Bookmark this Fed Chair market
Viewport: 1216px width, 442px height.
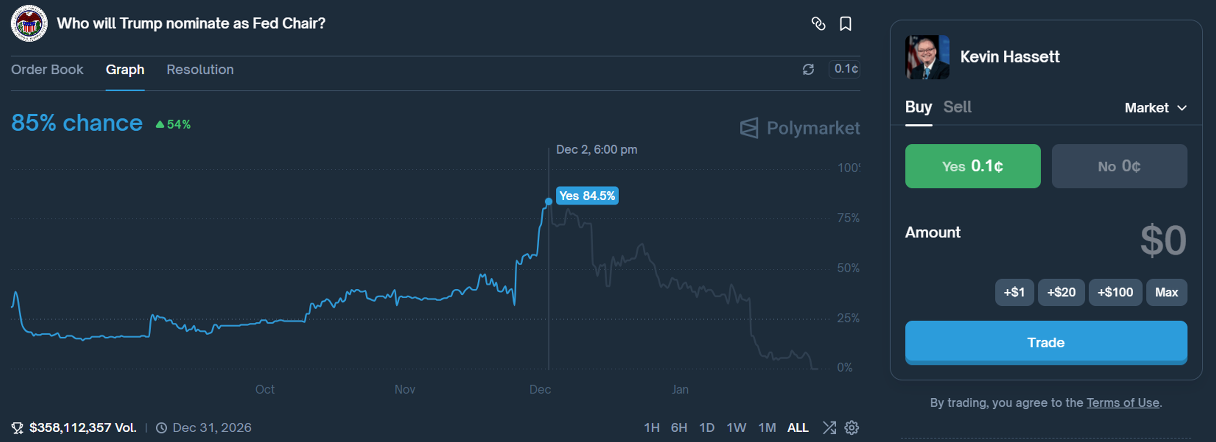click(845, 23)
